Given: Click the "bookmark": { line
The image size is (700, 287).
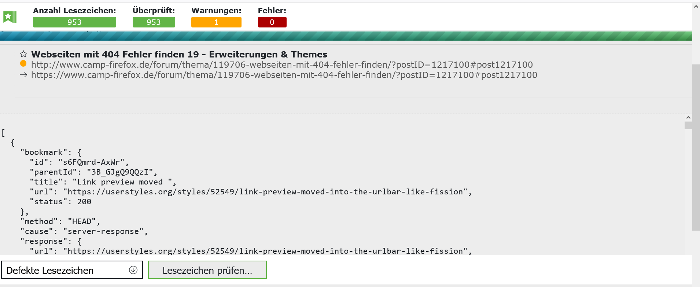Looking at the screenshot, I should coord(51,152).
